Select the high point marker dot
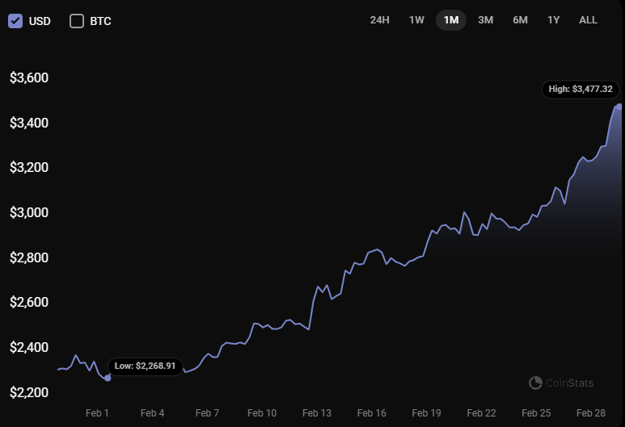The image size is (625, 427). [619, 106]
